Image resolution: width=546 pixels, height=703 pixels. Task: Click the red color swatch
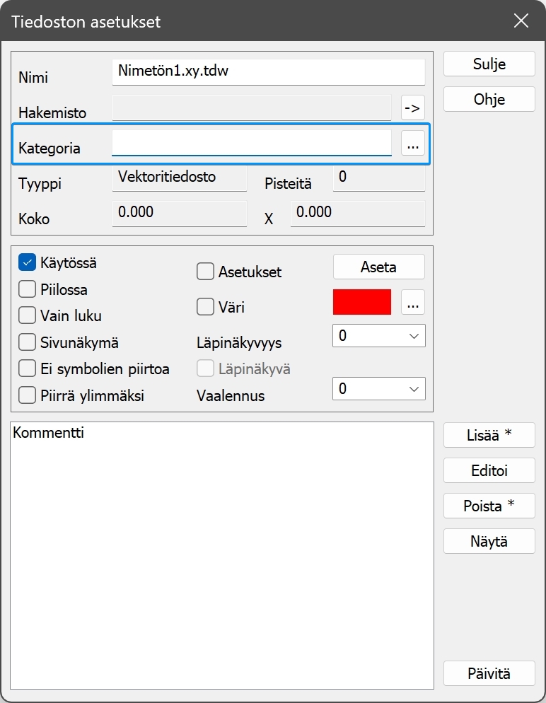point(362,302)
